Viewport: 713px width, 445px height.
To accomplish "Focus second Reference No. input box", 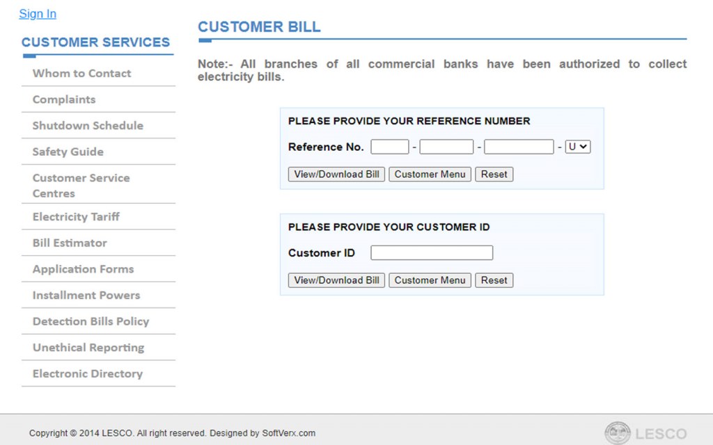I will 446,147.
